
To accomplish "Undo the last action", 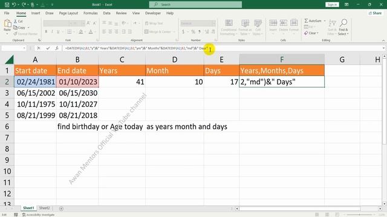I will point(14,4).
